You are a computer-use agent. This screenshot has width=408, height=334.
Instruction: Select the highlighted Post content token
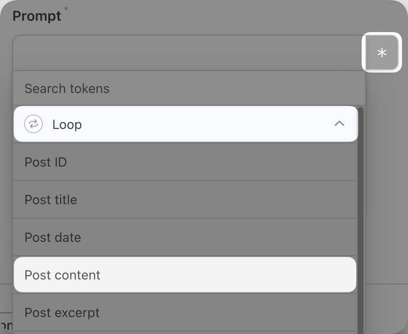pos(185,275)
